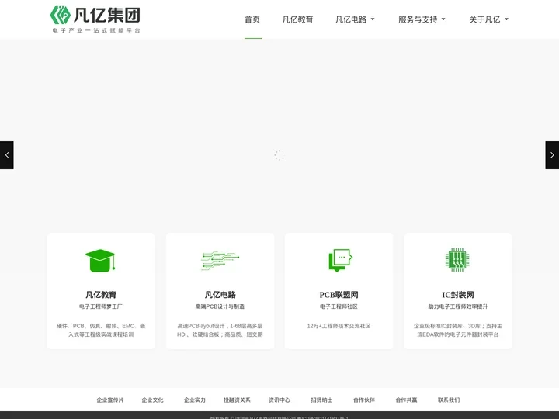The height and width of the screenshot is (419, 559).
Task: Open the 企业实力 footer link
Action: click(195, 400)
